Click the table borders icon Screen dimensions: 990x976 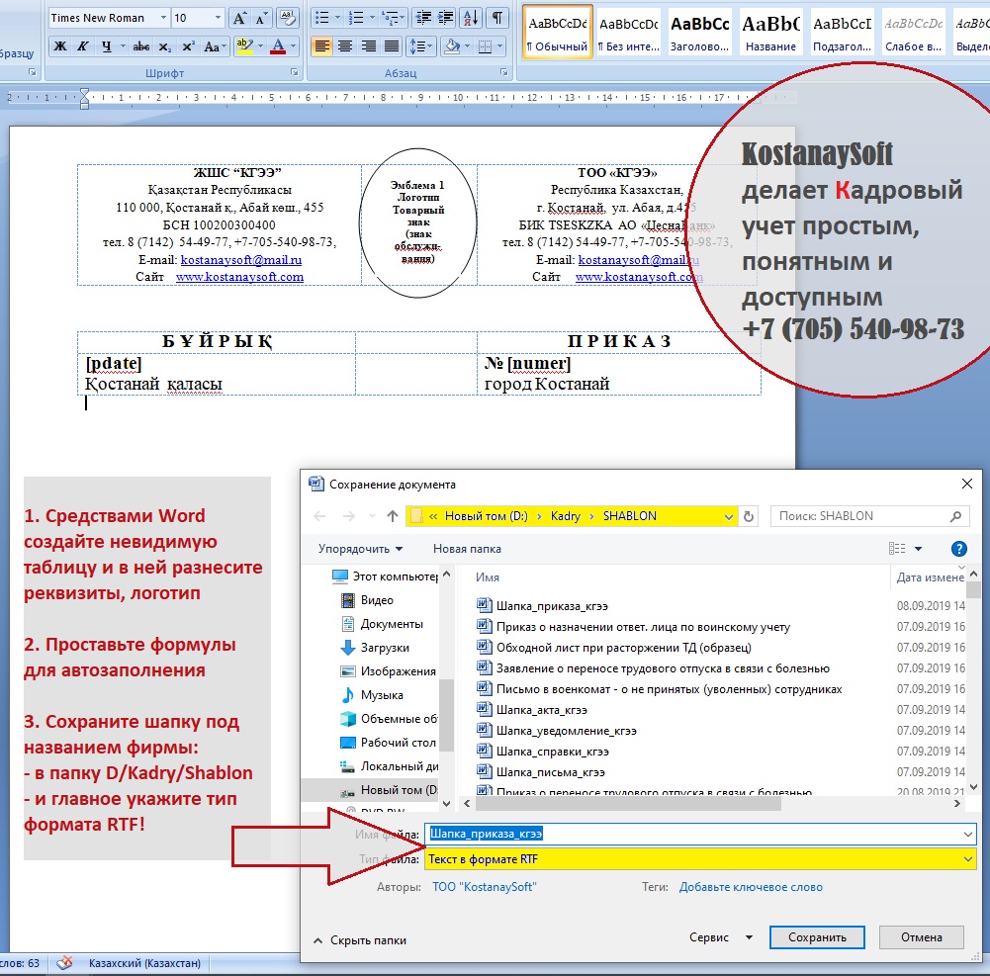485,46
